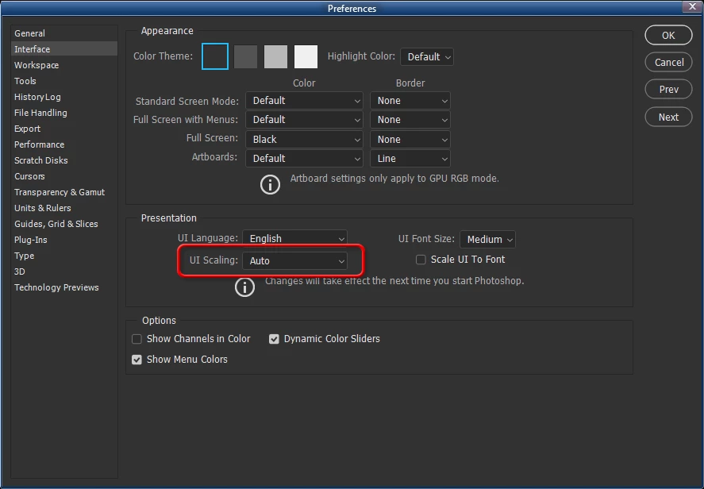Select the darkest color theme swatch

pyautogui.click(x=215, y=56)
